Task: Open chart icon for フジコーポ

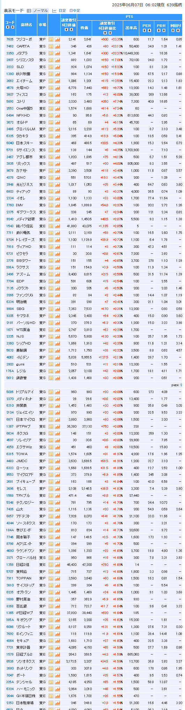Action: click(57, 39)
